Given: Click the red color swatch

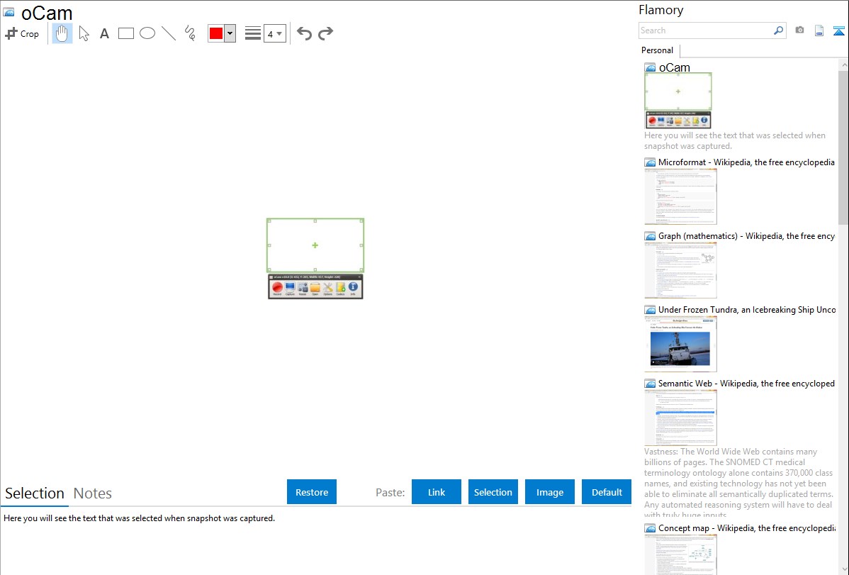Looking at the screenshot, I should 216,33.
